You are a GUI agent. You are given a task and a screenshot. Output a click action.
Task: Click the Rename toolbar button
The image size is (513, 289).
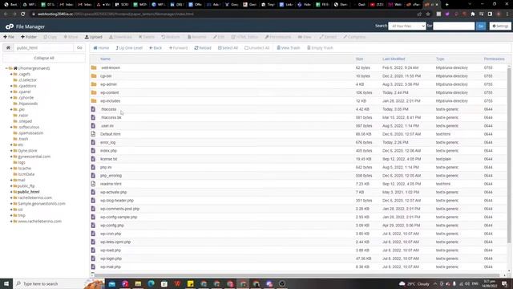pyautogui.click(x=196, y=37)
